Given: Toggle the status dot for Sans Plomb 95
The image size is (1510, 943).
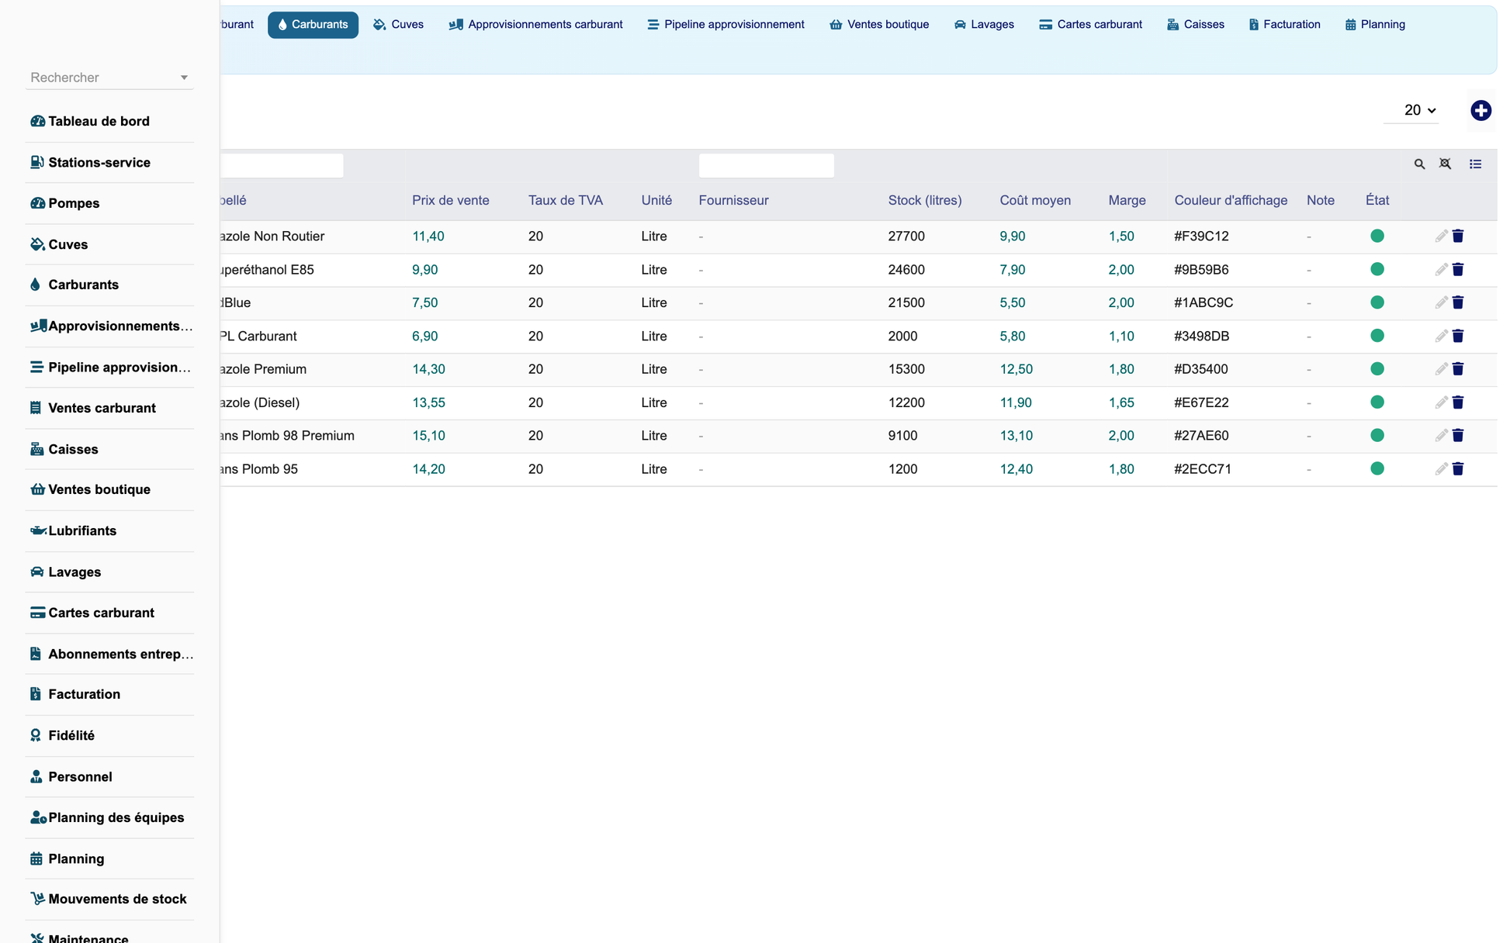Looking at the screenshot, I should coord(1377,468).
